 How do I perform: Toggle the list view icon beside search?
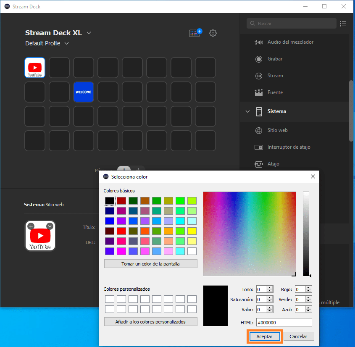pos(343,24)
